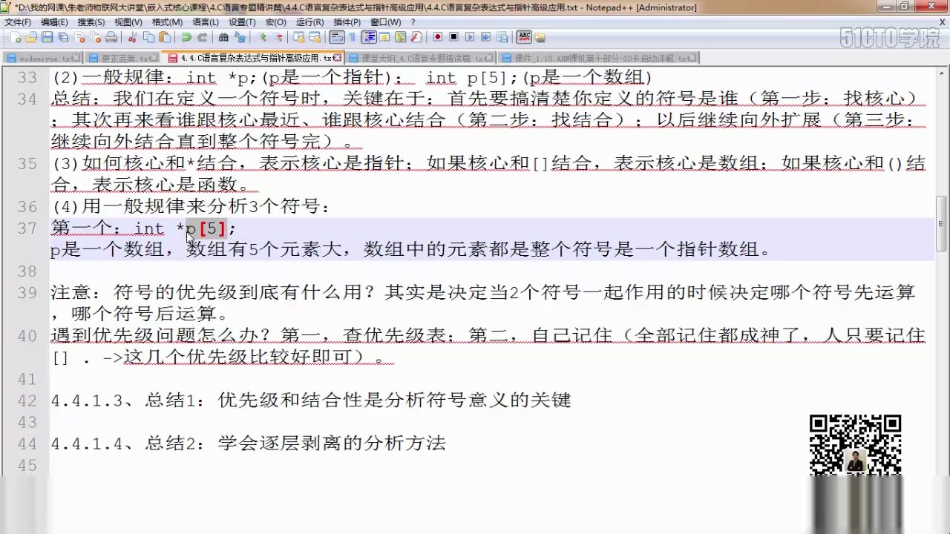Click synchronize horizontal scrolling icon
The width and height of the screenshot is (950, 534).
(315, 37)
